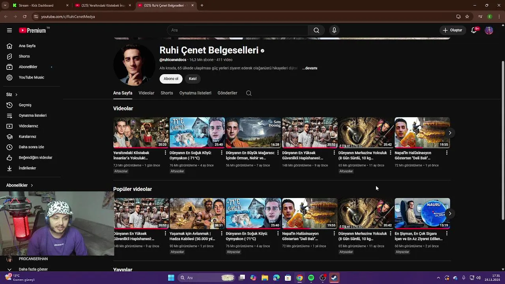Open Chrome tab search dropdown
This screenshot has width=505, height=284.
point(5,6)
